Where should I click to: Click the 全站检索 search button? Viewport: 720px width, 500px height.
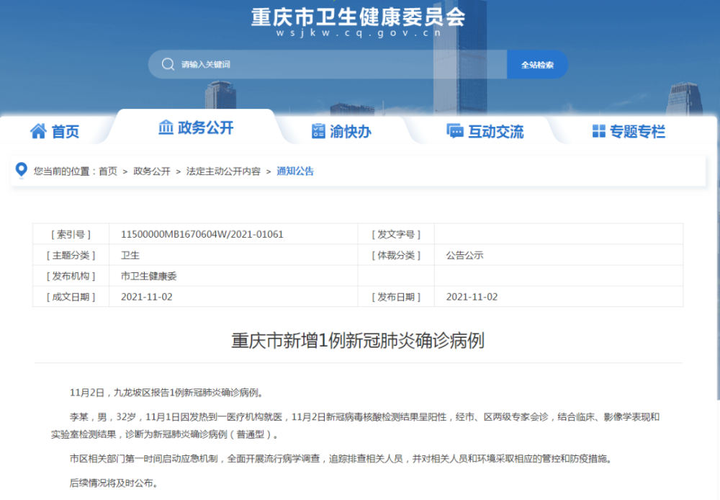[537, 64]
